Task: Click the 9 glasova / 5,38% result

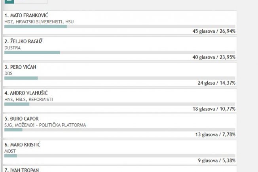Action: coord(217,161)
